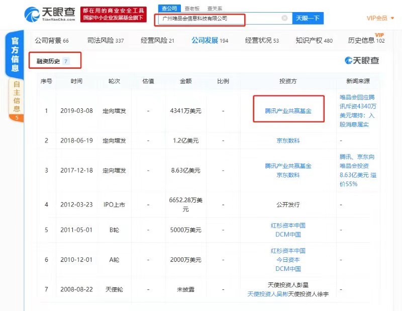Select the 官方信息 side tab
The width and height of the screenshot is (402, 311).
15,54
